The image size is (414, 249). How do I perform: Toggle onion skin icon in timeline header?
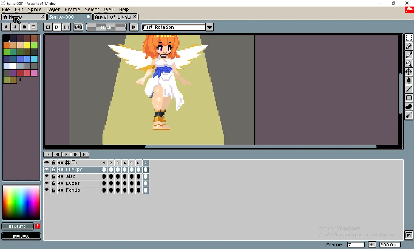click(74, 163)
